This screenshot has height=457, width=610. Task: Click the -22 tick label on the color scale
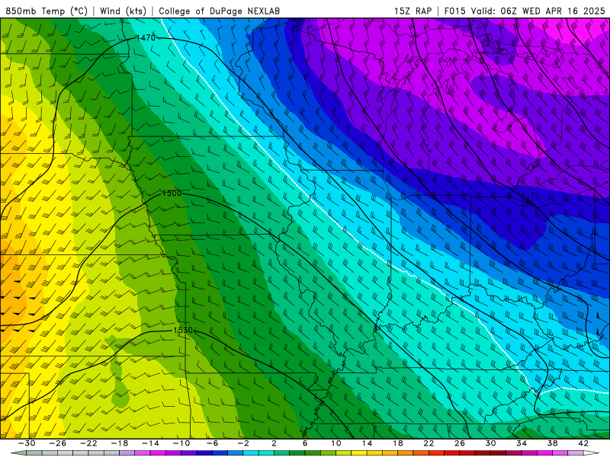(88, 443)
